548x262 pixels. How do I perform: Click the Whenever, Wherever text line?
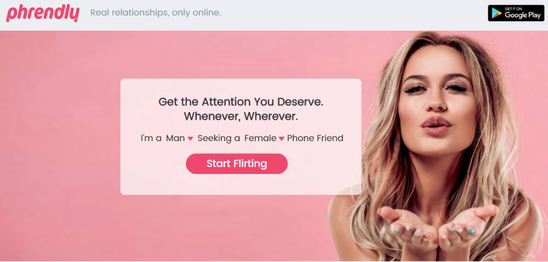coord(241,116)
